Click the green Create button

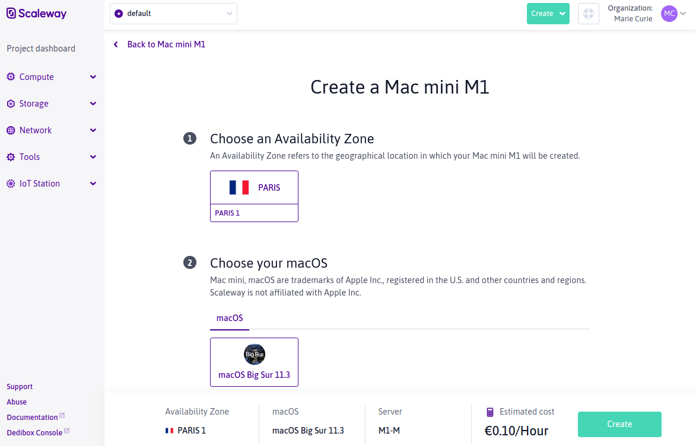tap(619, 424)
